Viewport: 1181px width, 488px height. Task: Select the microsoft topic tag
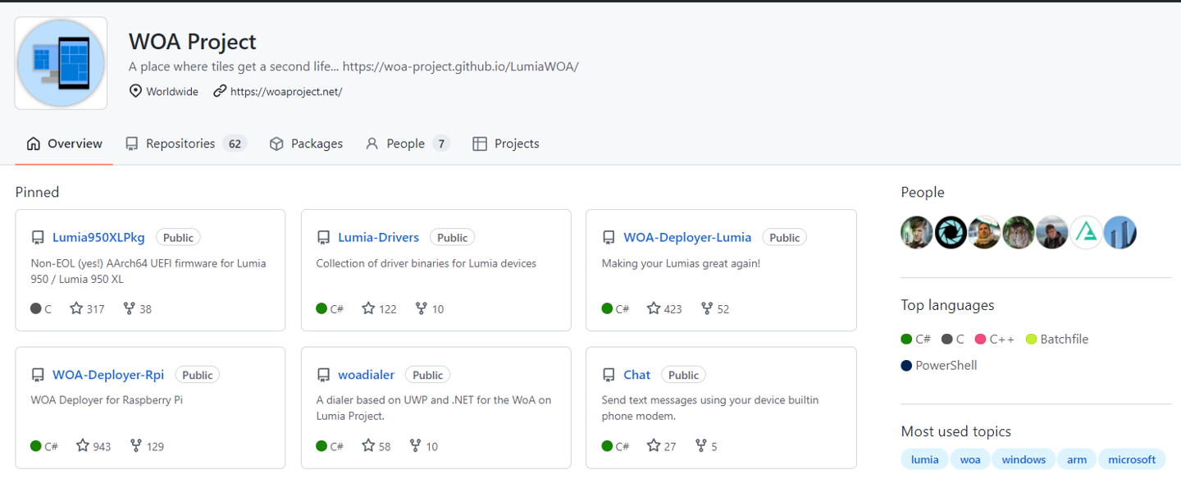1131,459
